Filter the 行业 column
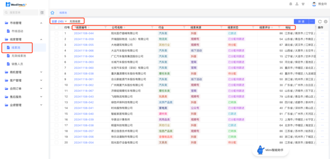The height and width of the screenshot is (159, 330). pos(184,28)
